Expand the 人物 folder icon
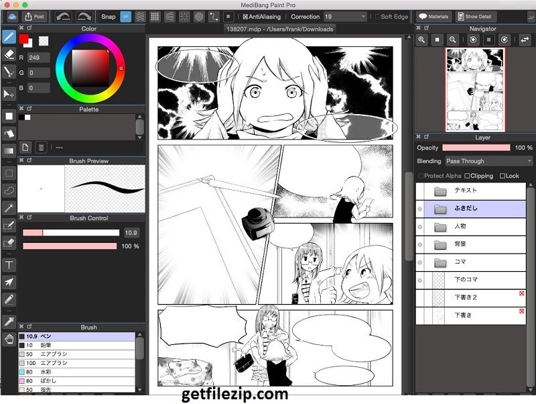 pos(440,227)
